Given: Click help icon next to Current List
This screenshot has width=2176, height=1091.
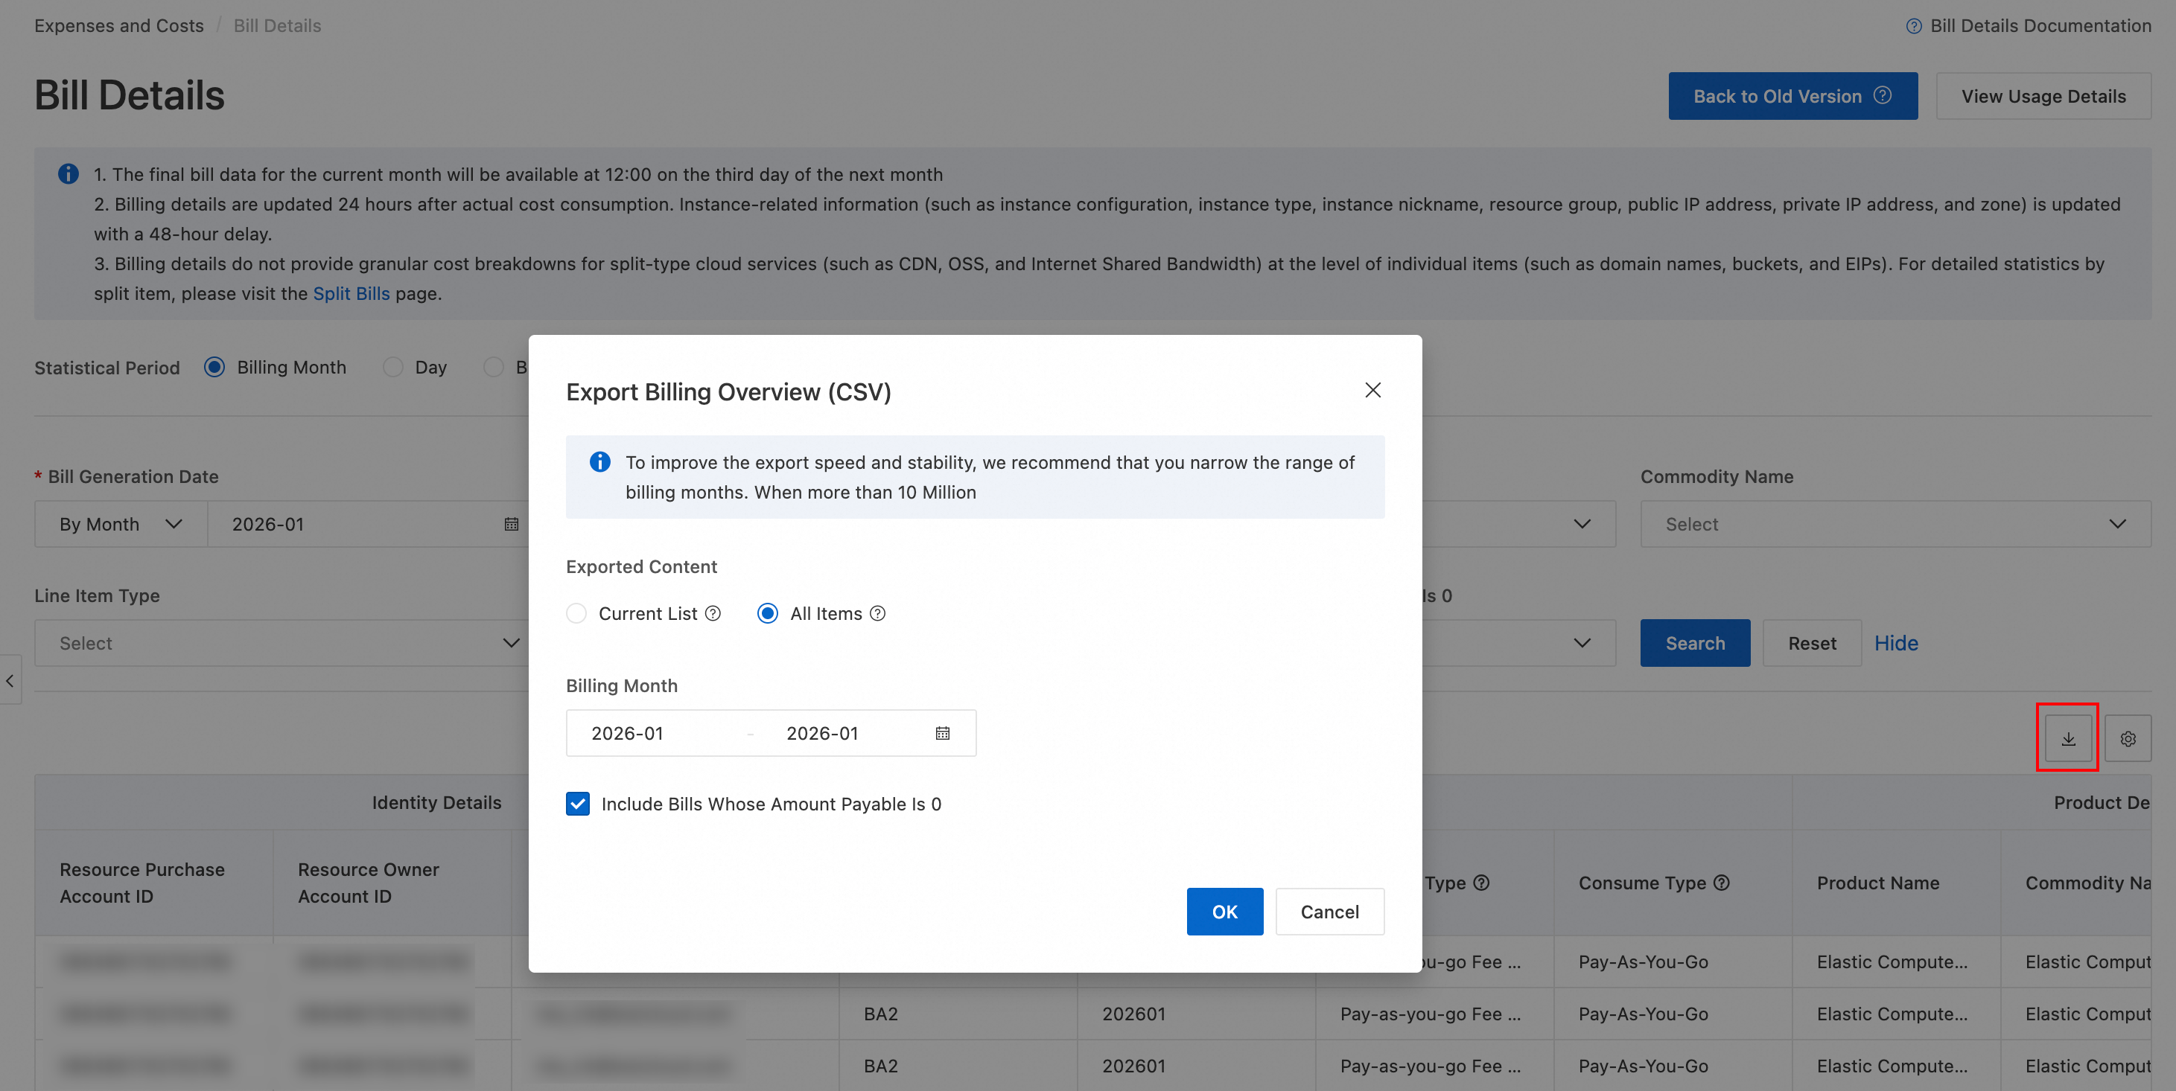Looking at the screenshot, I should pos(713,614).
